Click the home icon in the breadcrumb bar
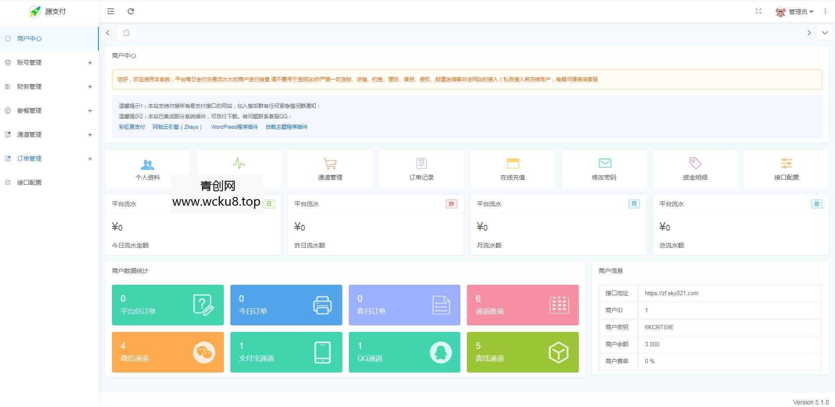 [126, 32]
